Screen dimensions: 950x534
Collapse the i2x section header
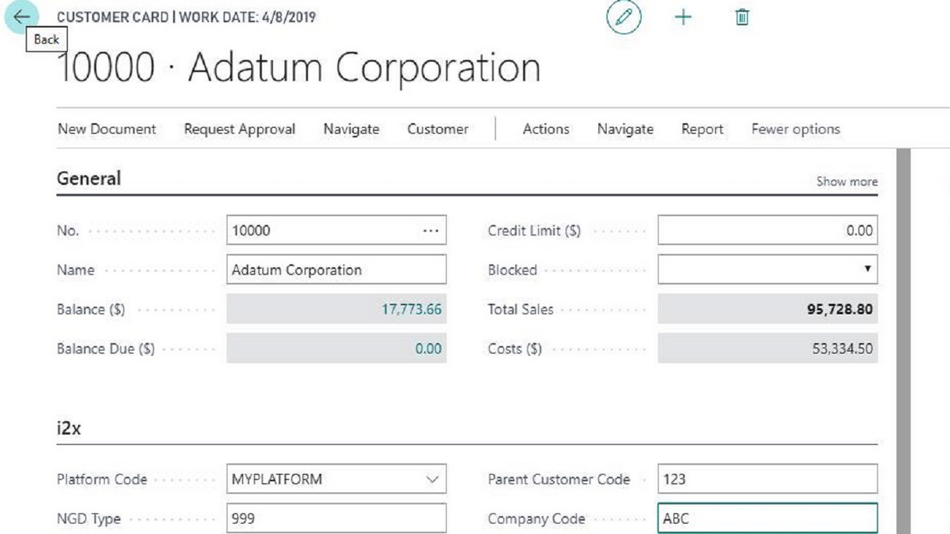(x=69, y=429)
